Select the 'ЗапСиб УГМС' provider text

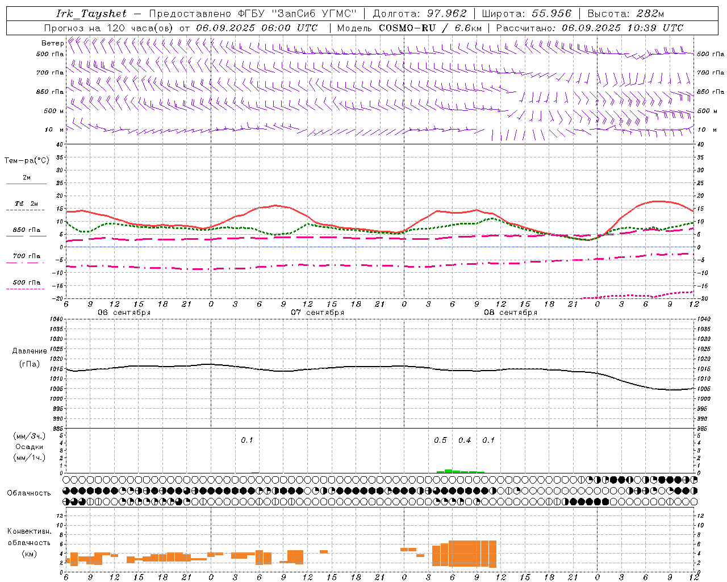[314, 14]
